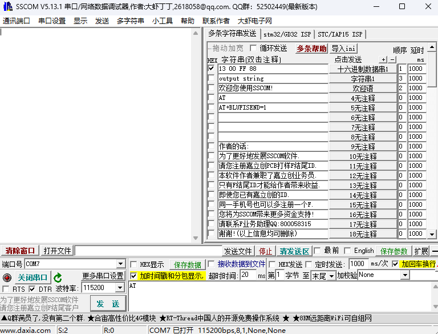Open 帮助 menu
Image resolution: width=438 pixels, height=334 pixels.
188,21
